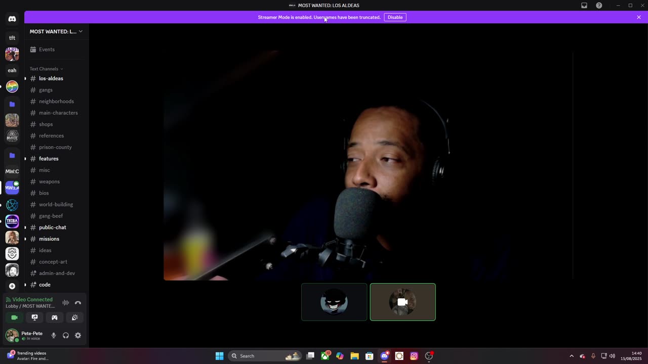Open the Lobby / MOST WANTE... voice channel link
648x364 pixels.
click(x=30, y=306)
